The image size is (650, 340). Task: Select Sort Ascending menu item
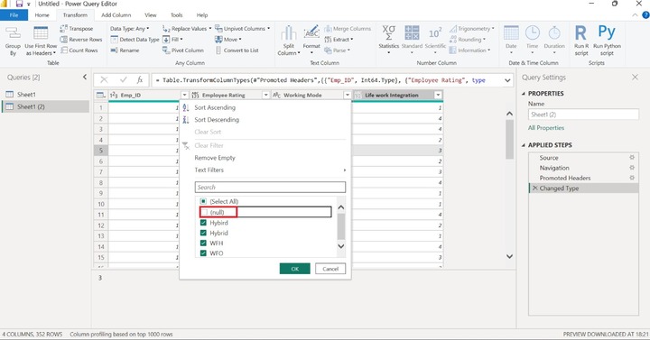[215, 107]
